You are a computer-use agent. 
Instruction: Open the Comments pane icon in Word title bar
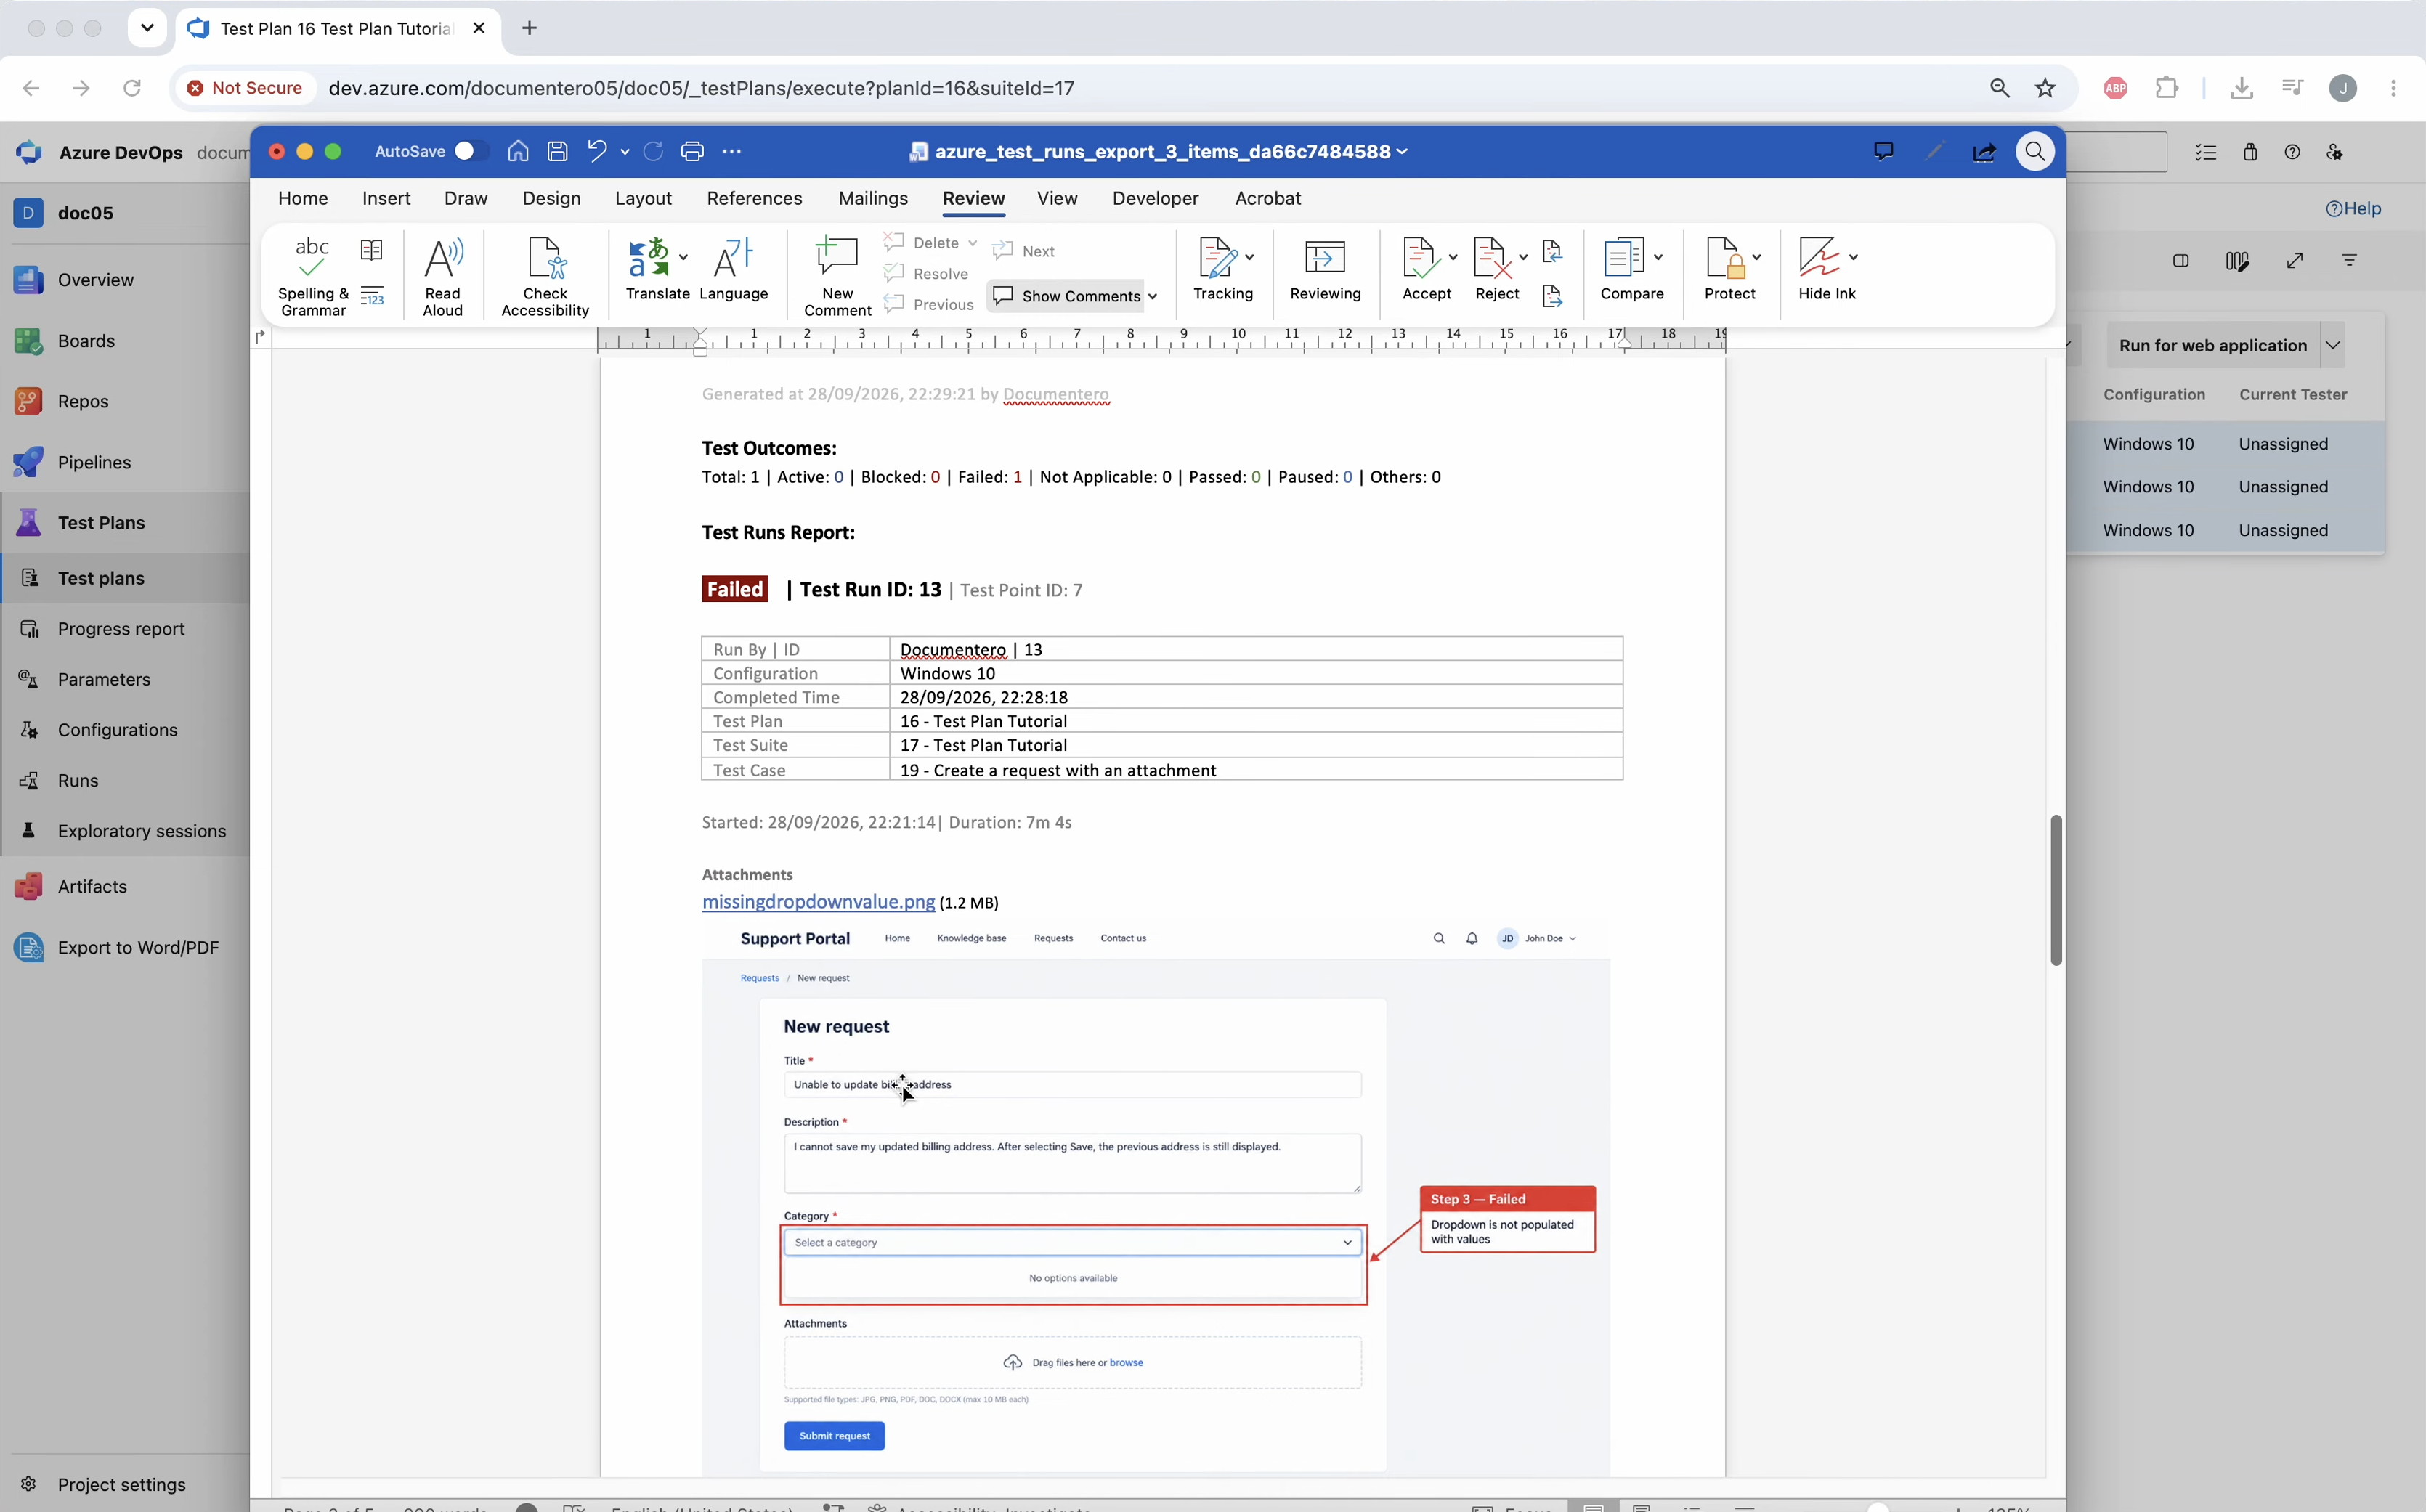(x=1883, y=151)
